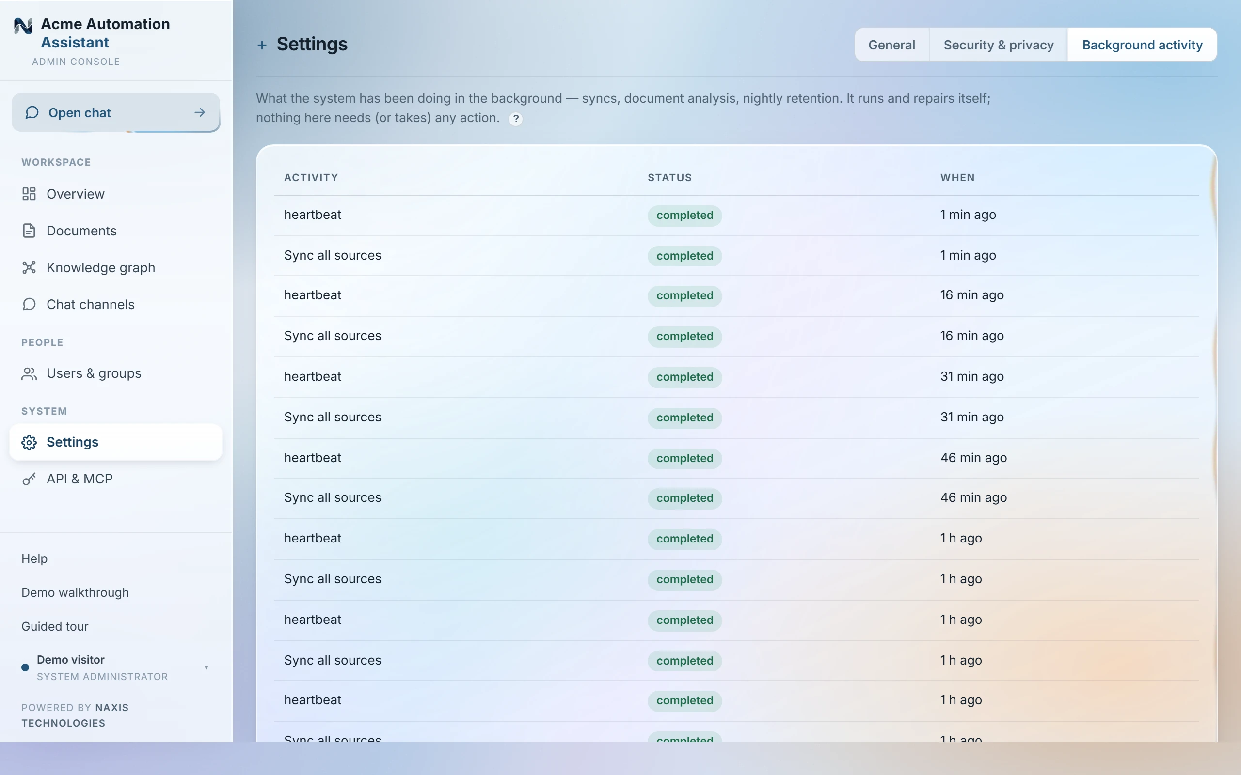Open Knowledge graph section

(115, 267)
